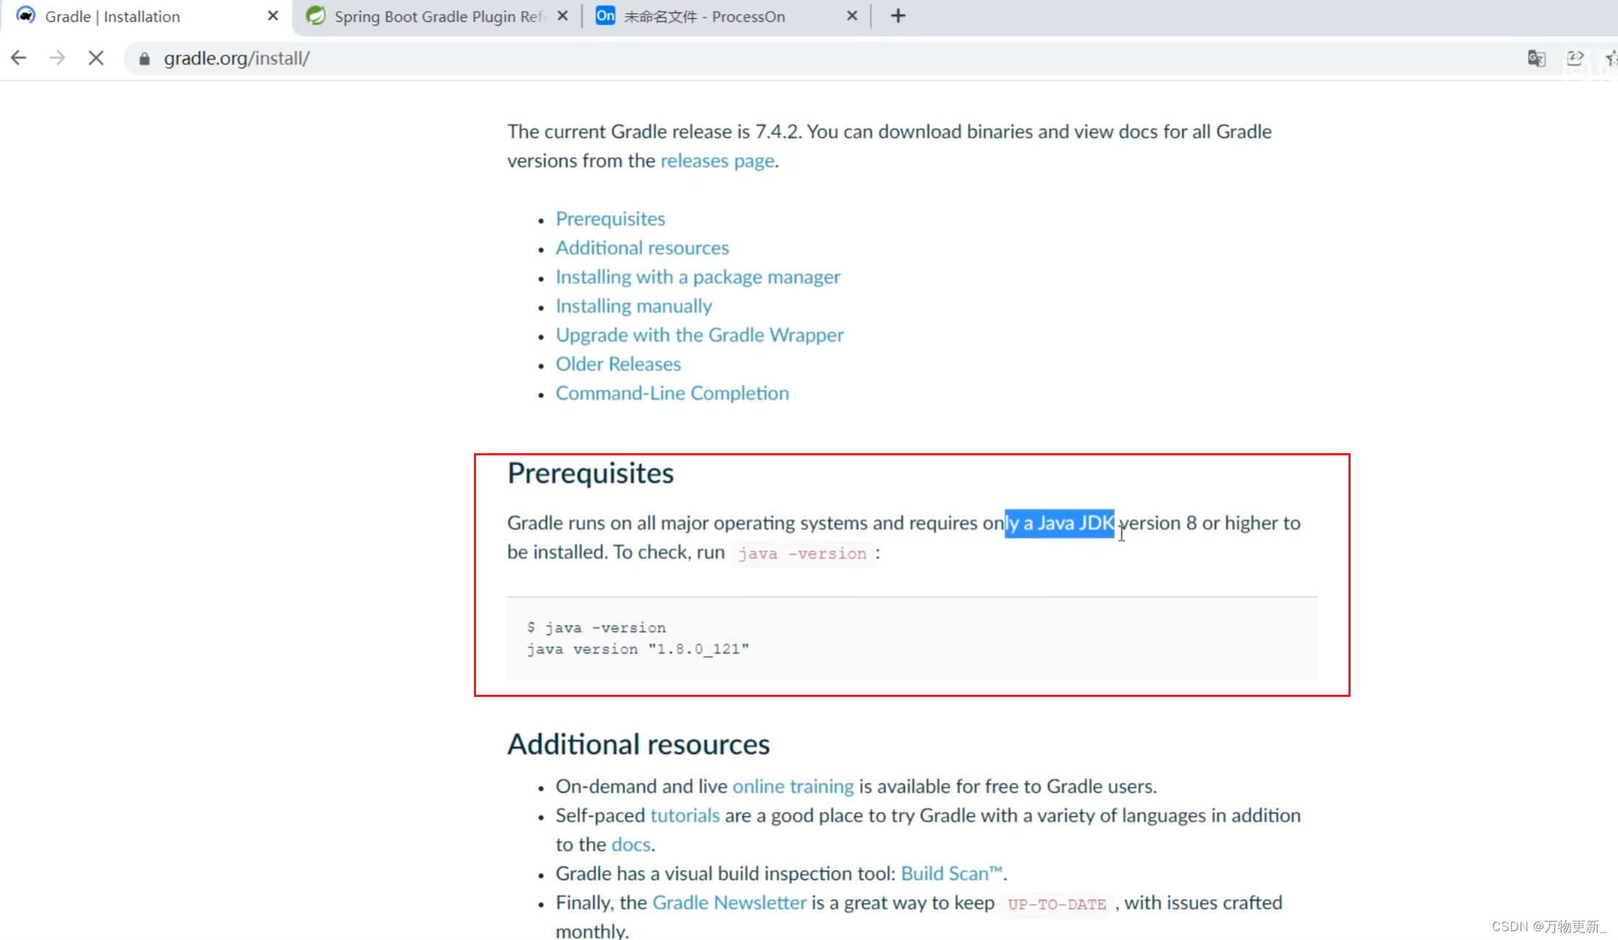The image size is (1618, 940).
Task: Open the docs link
Action: tap(631, 845)
